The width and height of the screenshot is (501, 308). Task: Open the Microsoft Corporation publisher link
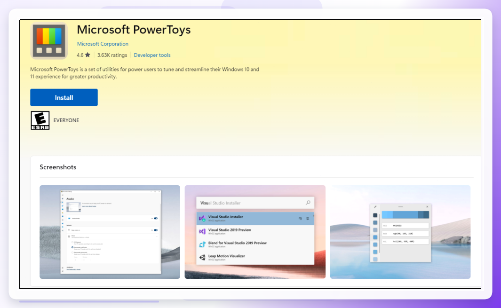[x=103, y=44]
